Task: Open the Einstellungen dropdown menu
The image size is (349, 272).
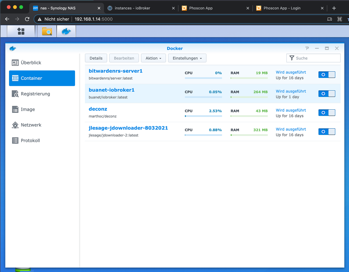Action: tap(187, 58)
